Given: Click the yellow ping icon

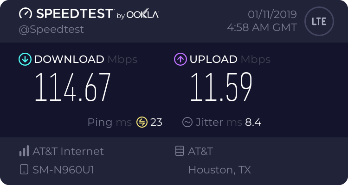Looking at the screenshot, I should [x=142, y=122].
